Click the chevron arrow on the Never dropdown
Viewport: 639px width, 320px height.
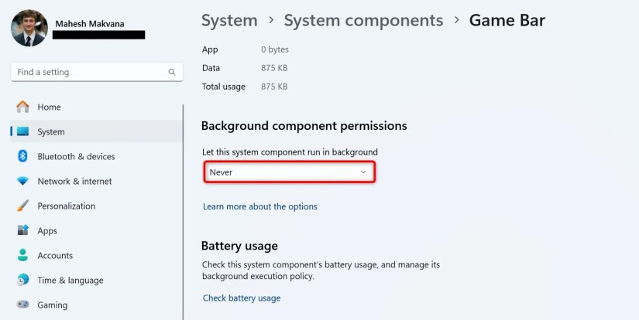tap(363, 172)
